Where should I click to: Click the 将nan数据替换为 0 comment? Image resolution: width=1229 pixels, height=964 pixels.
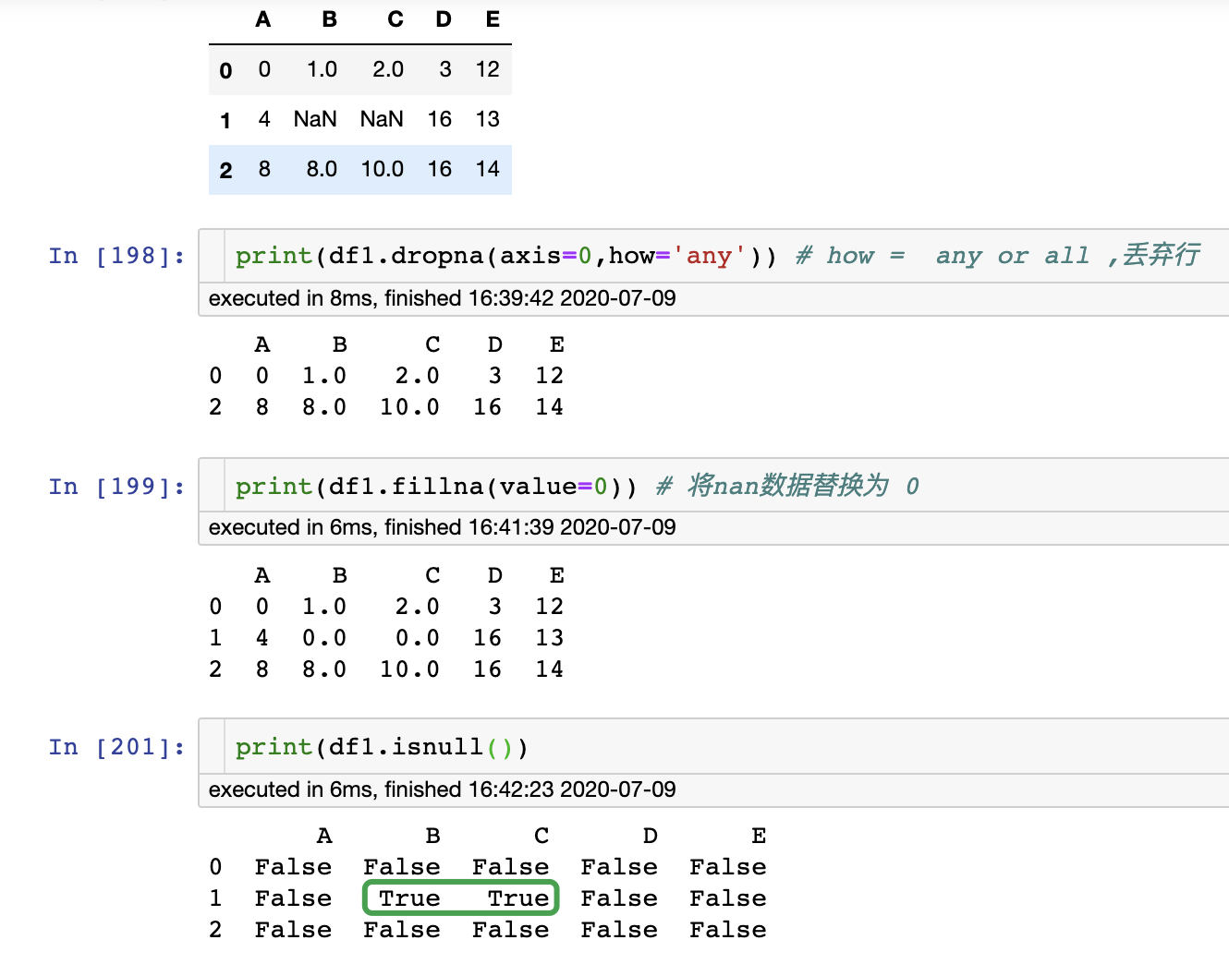pyautogui.click(x=787, y=486)
